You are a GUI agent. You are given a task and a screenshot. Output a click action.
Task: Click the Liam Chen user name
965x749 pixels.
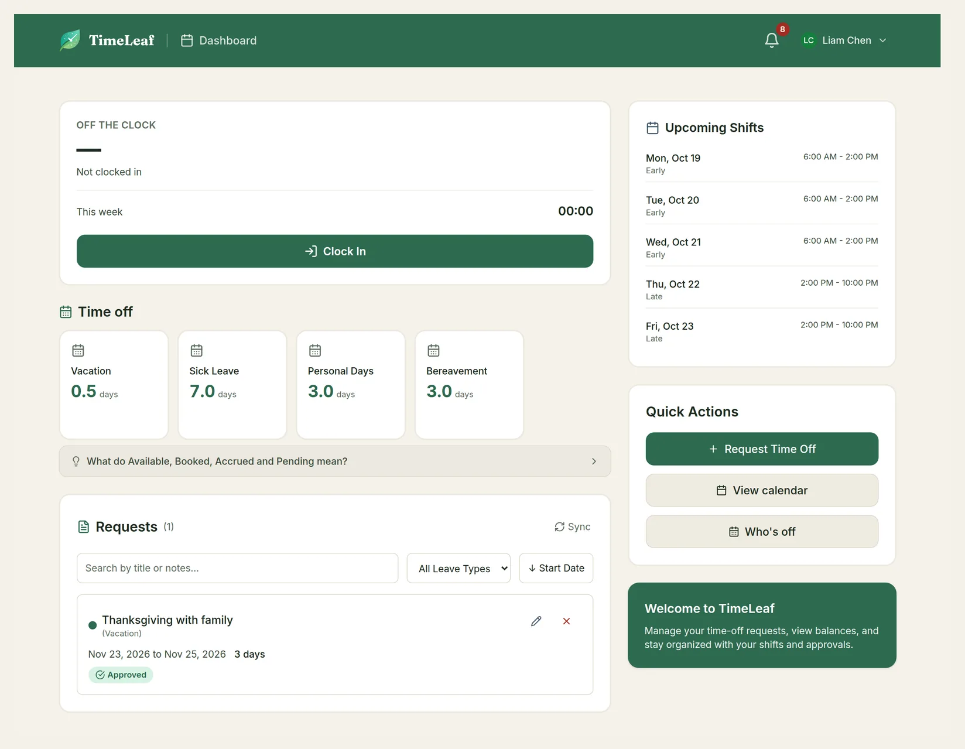tap(847, 40)
